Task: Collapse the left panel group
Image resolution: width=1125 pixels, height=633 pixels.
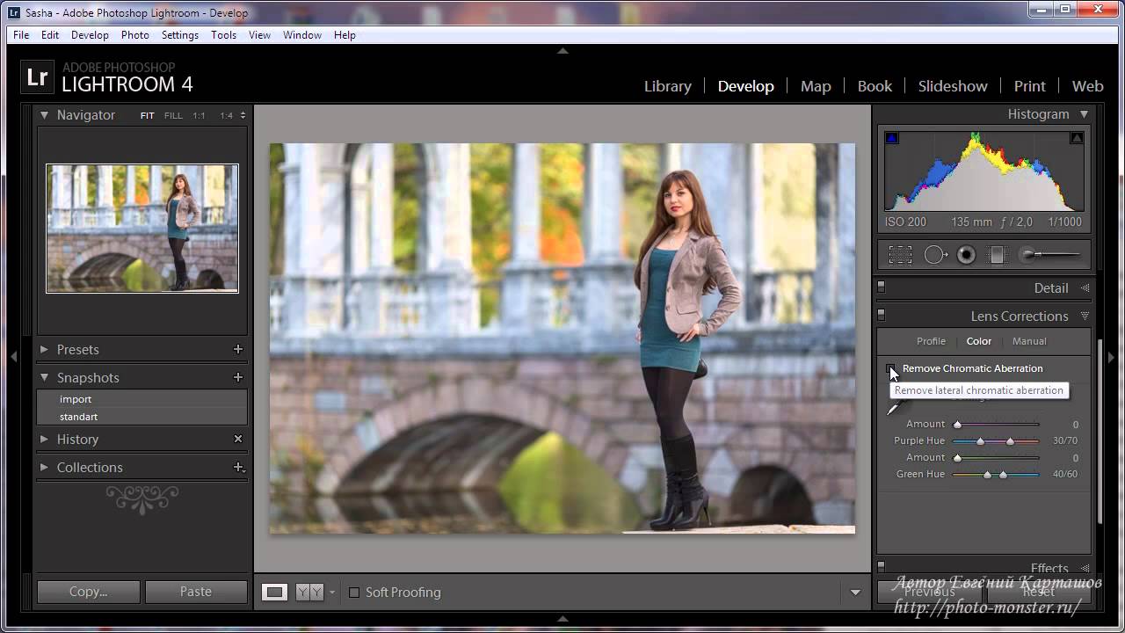Action: (13, 357)
